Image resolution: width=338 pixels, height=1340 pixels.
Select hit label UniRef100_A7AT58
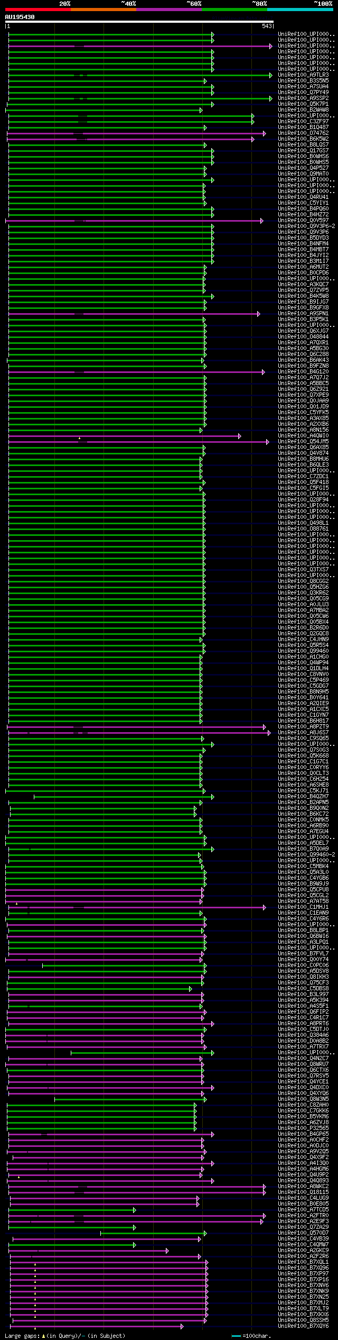click(x=303, y=901)
